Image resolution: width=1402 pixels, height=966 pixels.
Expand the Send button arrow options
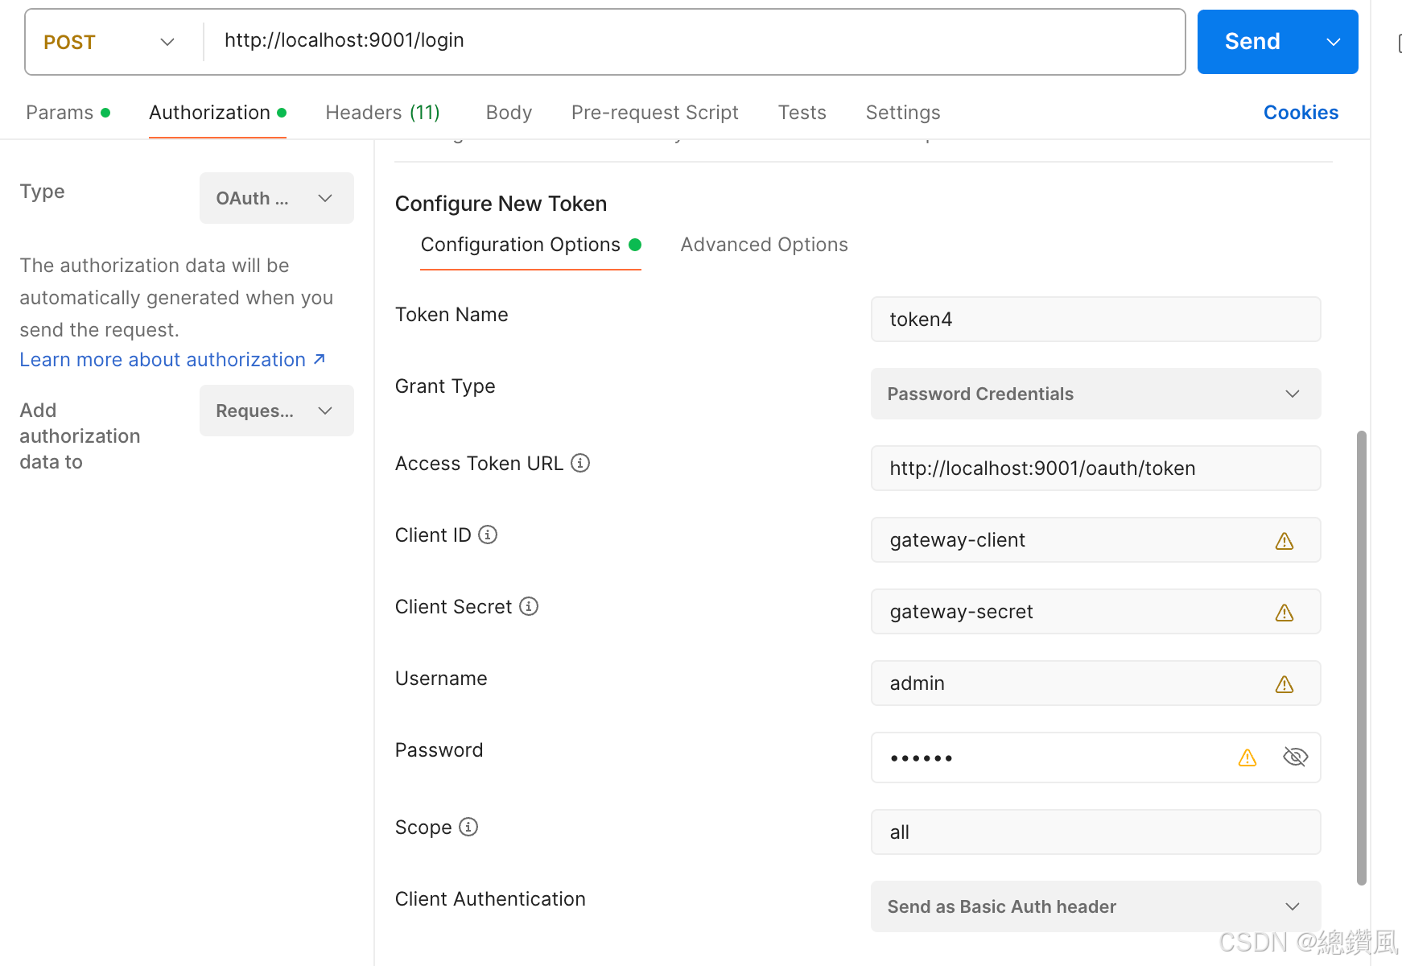coord(1334,42)
